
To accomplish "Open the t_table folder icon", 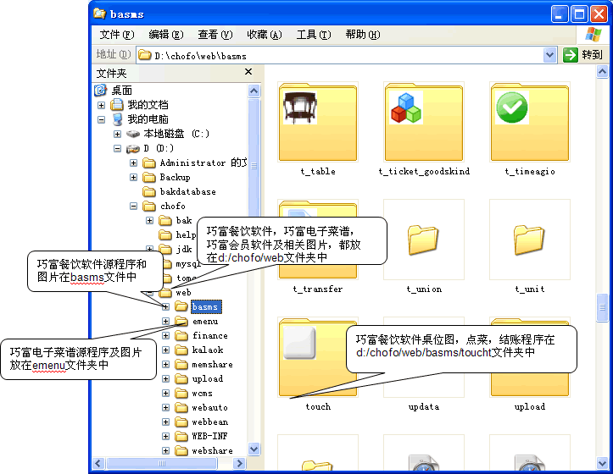I will point(318,120).
